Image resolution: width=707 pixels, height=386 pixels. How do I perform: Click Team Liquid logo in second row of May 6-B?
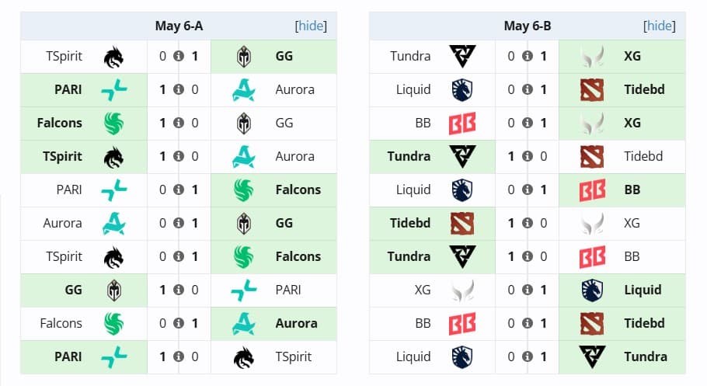pos(462,89)
